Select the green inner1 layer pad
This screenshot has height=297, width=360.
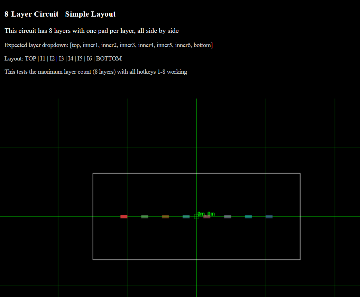click(145, 216)
